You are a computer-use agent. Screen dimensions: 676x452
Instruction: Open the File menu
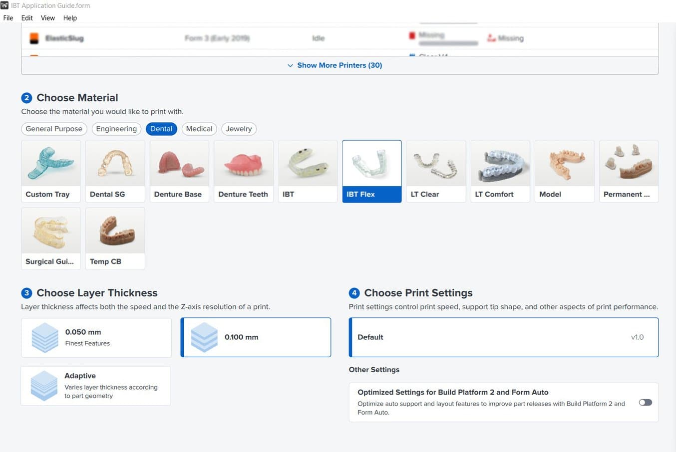tap(8, 18)
